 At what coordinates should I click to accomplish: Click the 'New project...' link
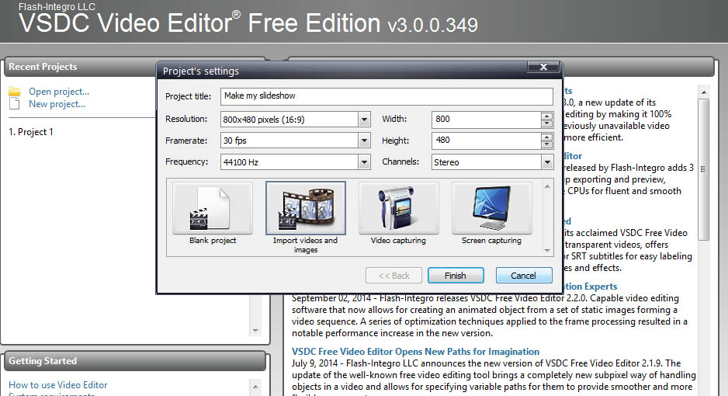coord(57,104)
